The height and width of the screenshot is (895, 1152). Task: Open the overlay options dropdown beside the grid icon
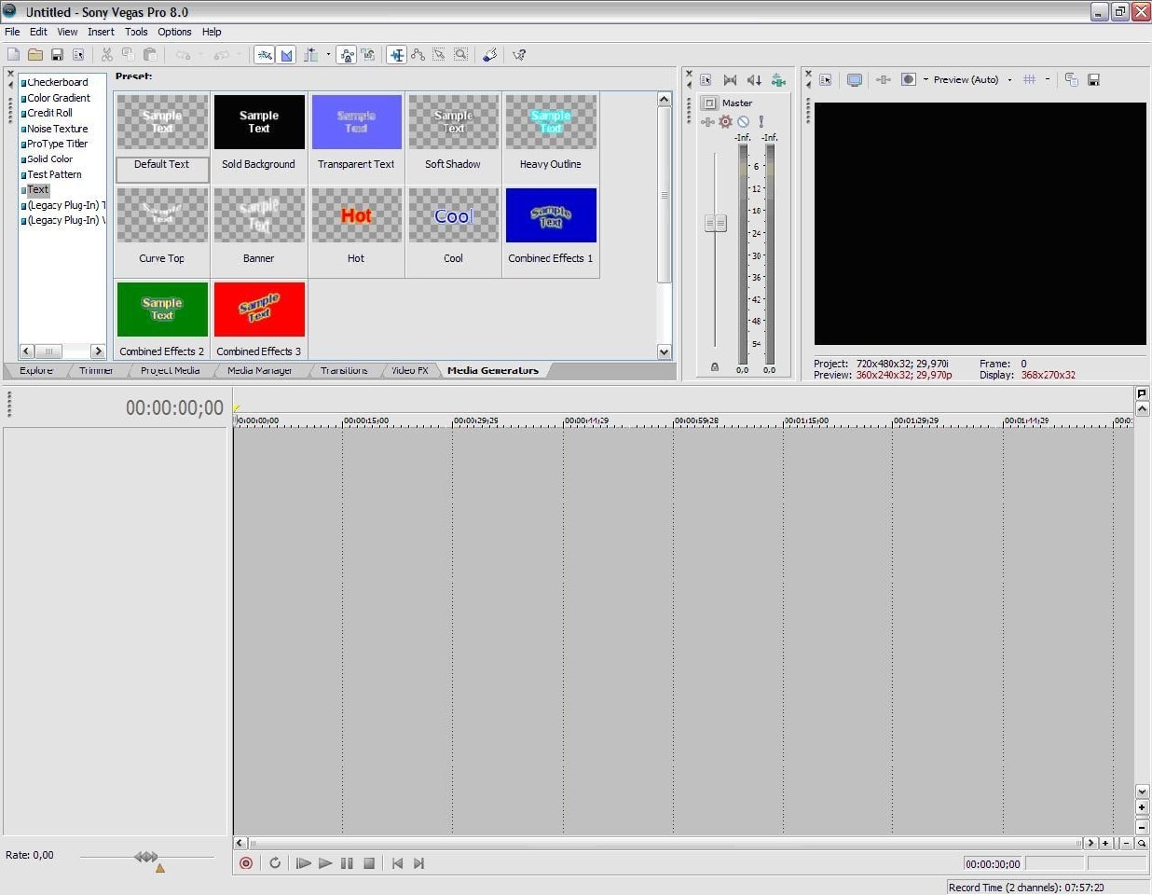click(x=1048, y=79)
